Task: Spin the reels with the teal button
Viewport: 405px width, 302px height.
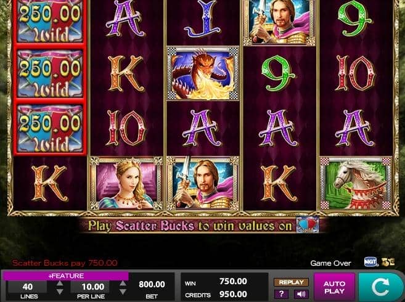Action: pyautogui.click(x=381, y=287)
